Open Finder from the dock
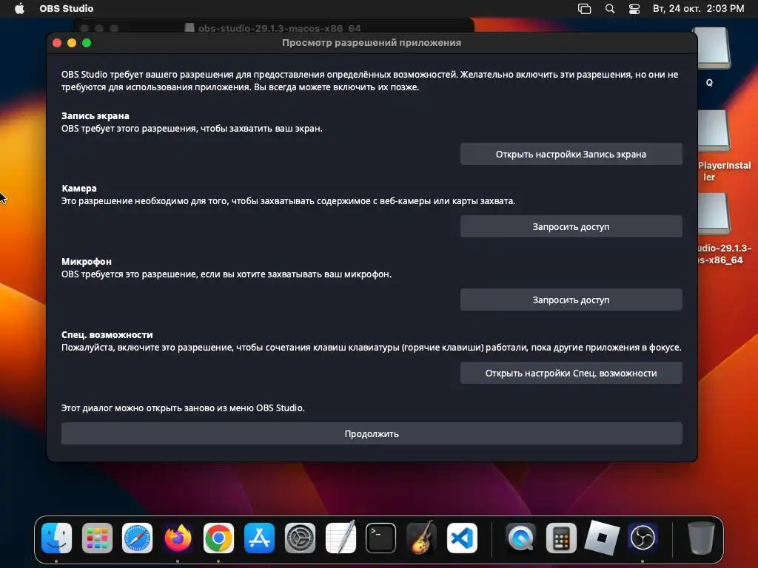Viewport: 758px width, 568px height. click(56, 538)
